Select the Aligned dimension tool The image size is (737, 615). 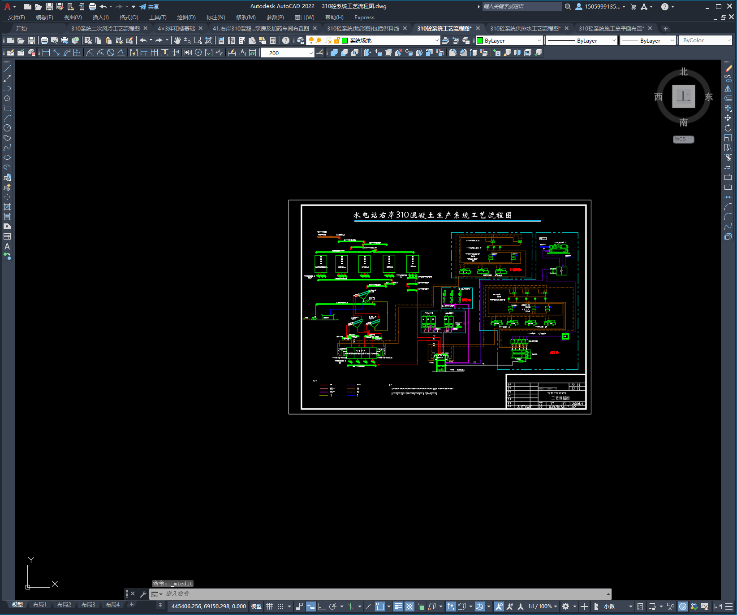(x=56, y=52)
